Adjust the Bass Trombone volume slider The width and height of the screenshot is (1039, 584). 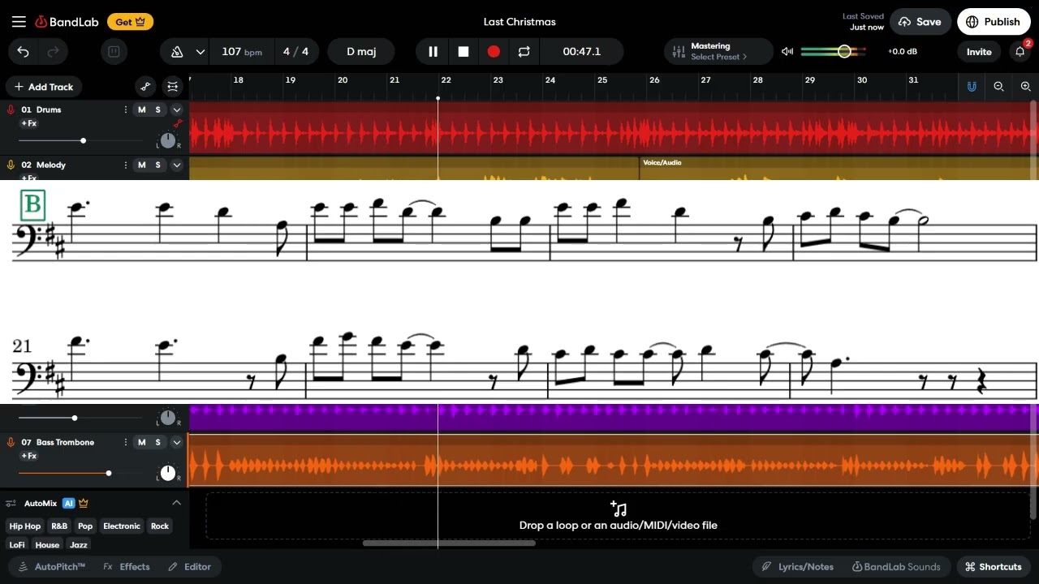[108, 473]
